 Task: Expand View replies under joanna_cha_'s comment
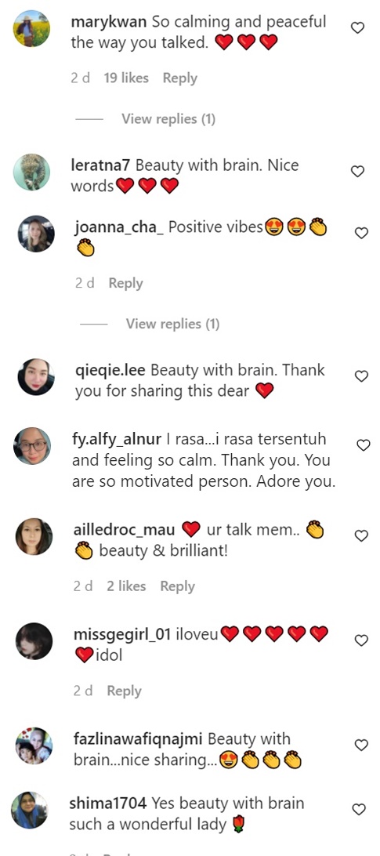[172, 324]
